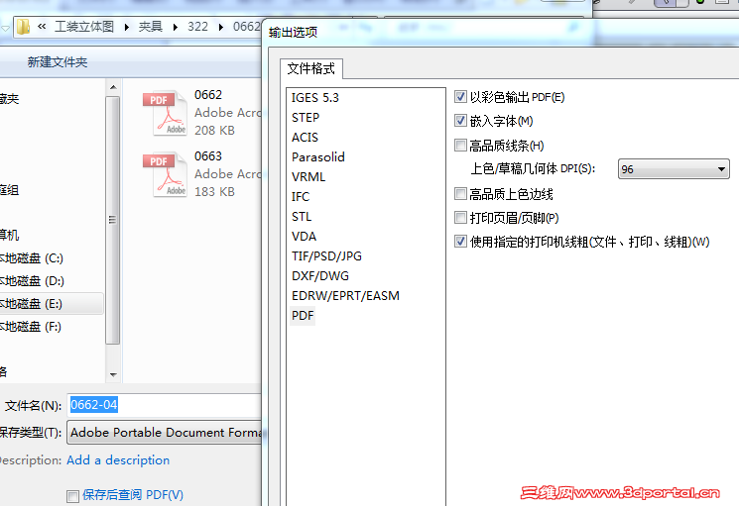Select VRML format
This screenshot has height=506, width=739.
pyautogui.click(x=308, y=177)
